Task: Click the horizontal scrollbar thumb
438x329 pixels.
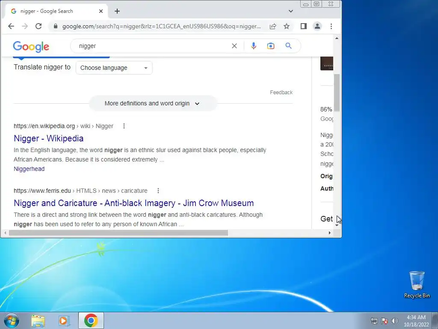Action: click(118, 233)
